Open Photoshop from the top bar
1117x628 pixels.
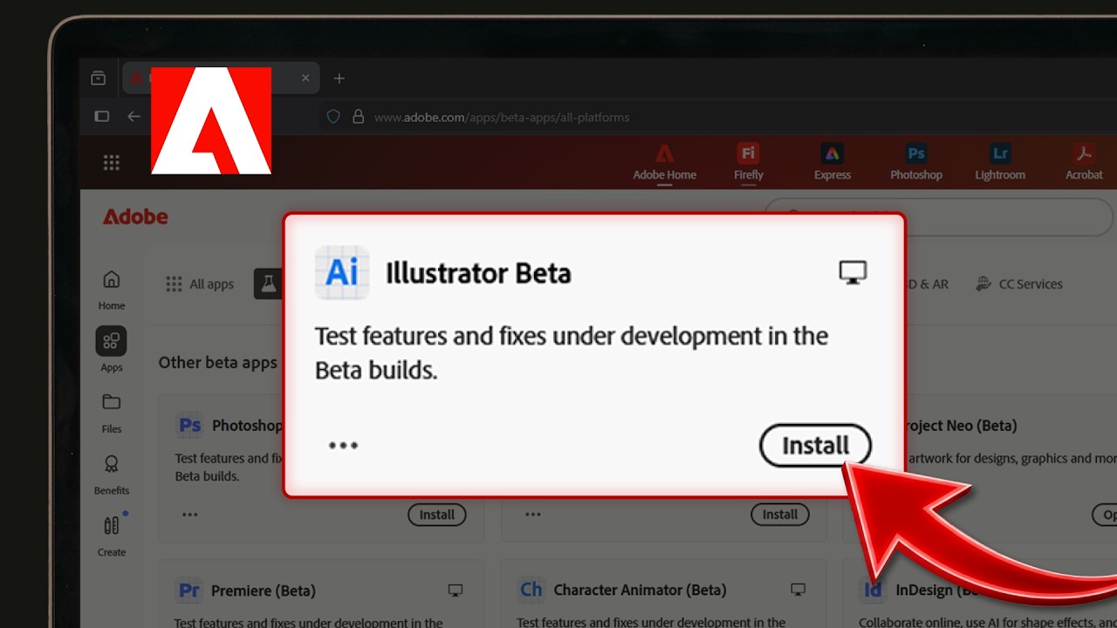click(x=915, y=162)
